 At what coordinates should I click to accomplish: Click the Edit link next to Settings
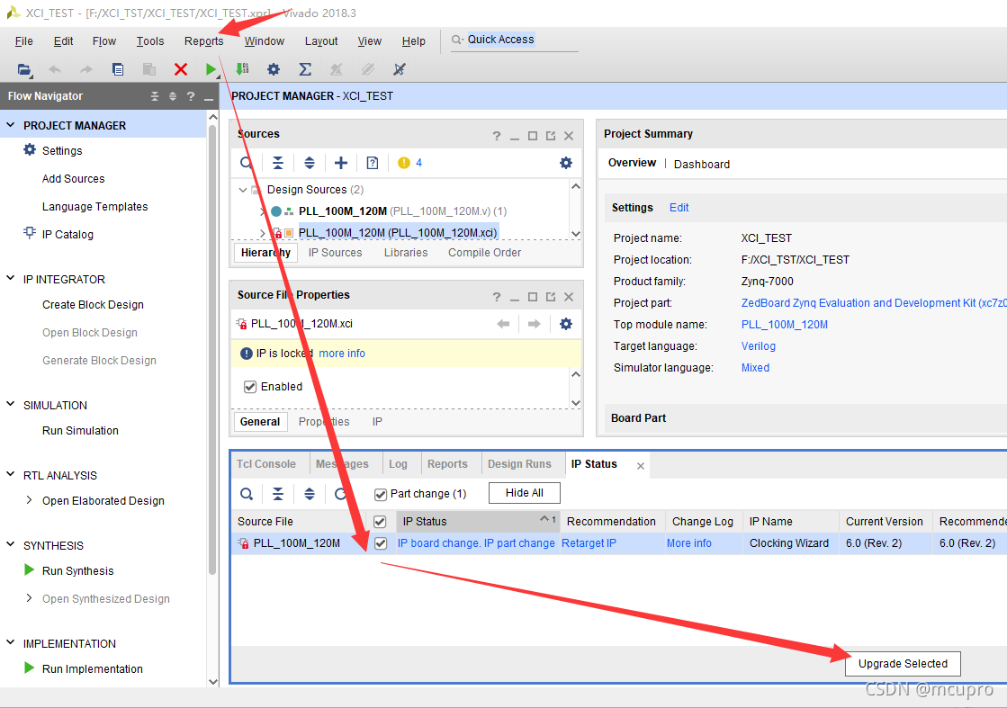(679, 207)
